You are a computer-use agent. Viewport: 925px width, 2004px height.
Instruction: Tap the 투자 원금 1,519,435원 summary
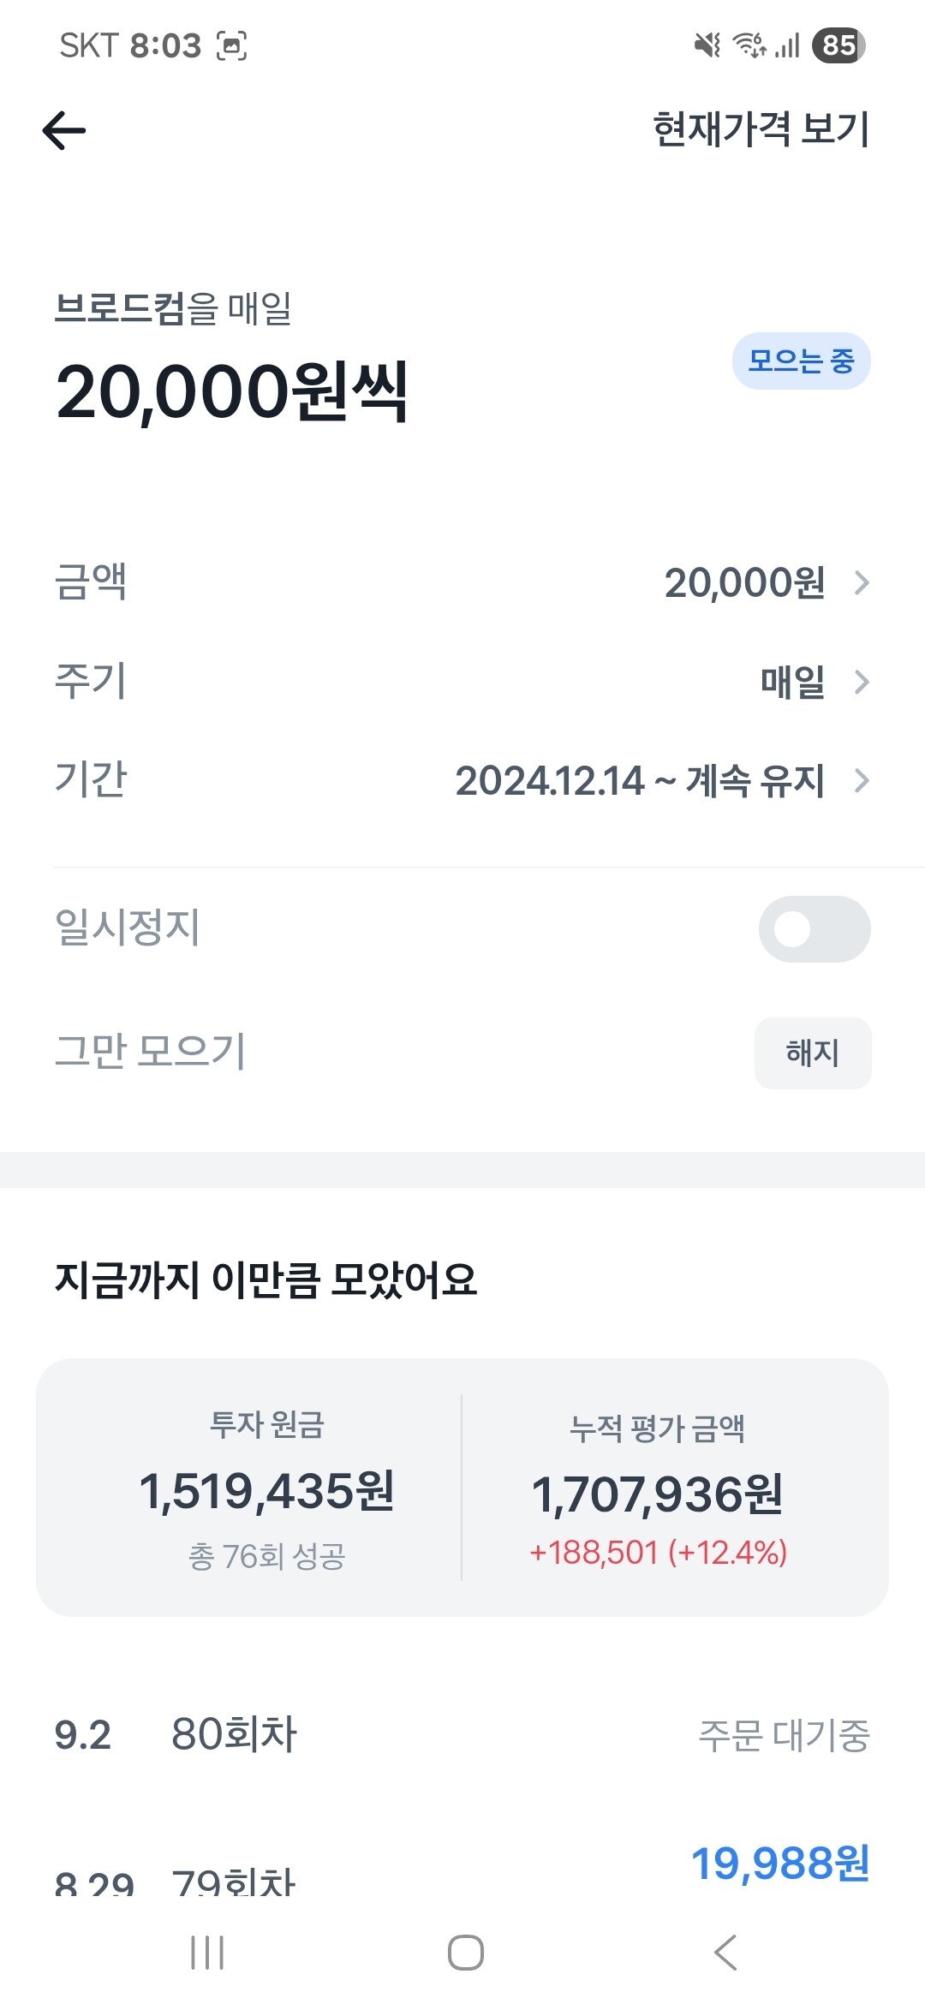point(266,1490)
